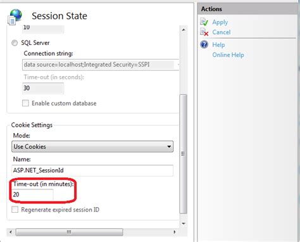Click the cookie Name field ASP.NET_SessionId
This screenshot has width=300, height=242.
point(92,170)
